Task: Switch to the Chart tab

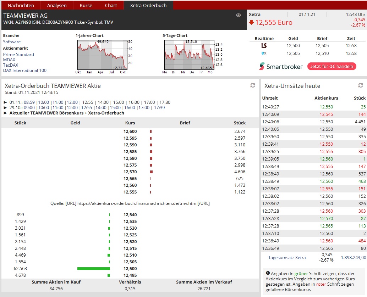Action: pyautogui.click(x=111, y=5)
